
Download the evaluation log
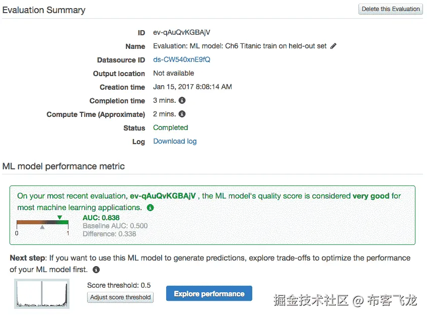point(175,141)
